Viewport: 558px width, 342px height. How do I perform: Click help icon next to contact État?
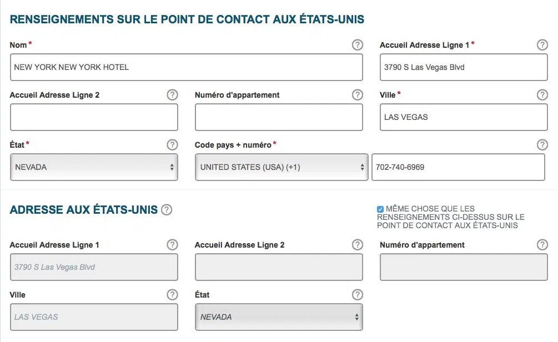click(173, 145)
